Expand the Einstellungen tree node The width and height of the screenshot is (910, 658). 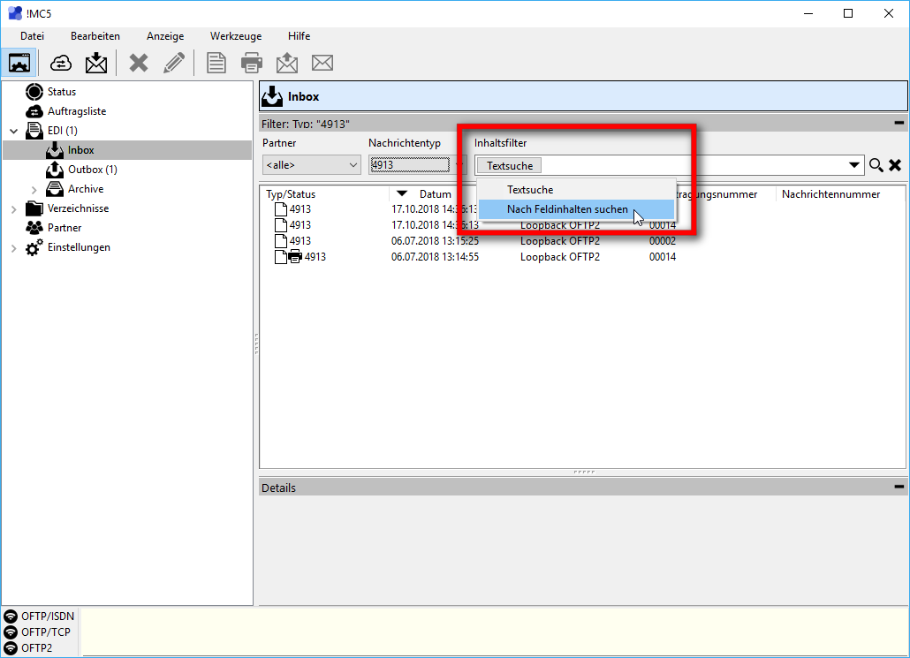(x=14, y=248)
